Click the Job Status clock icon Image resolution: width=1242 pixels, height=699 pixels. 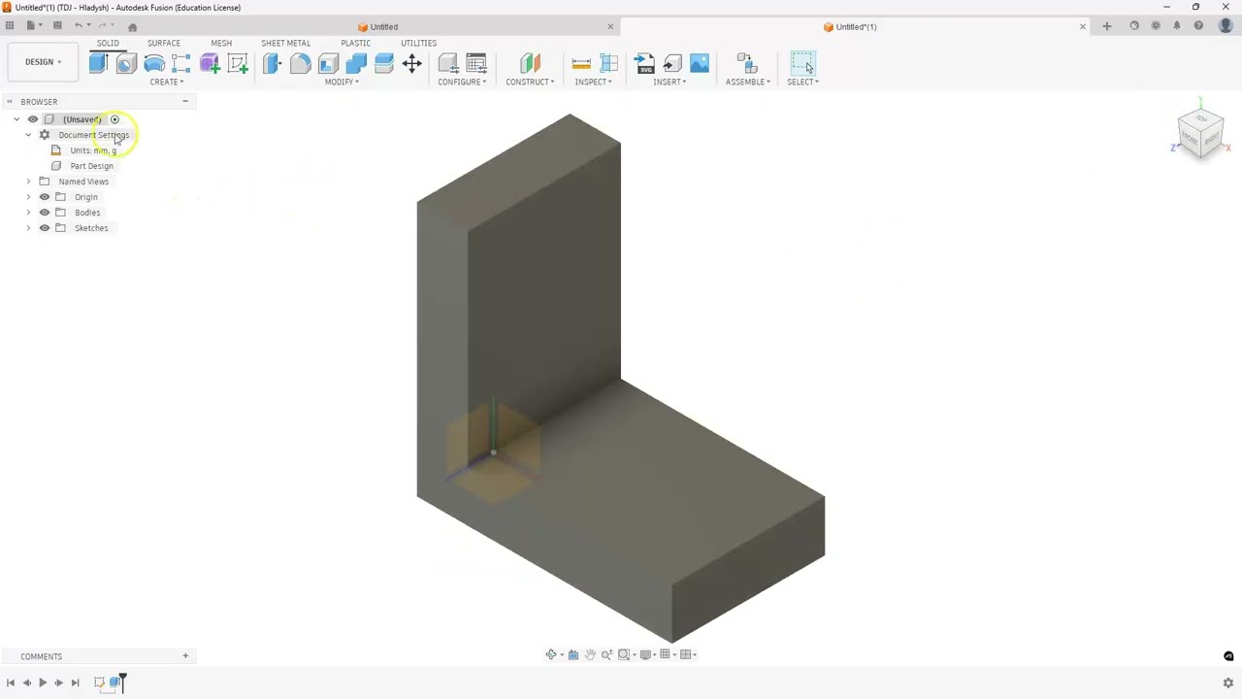(x=1156, y=26)
